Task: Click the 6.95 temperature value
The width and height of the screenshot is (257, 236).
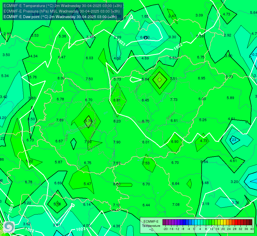Action: click(x=202, y=78)
